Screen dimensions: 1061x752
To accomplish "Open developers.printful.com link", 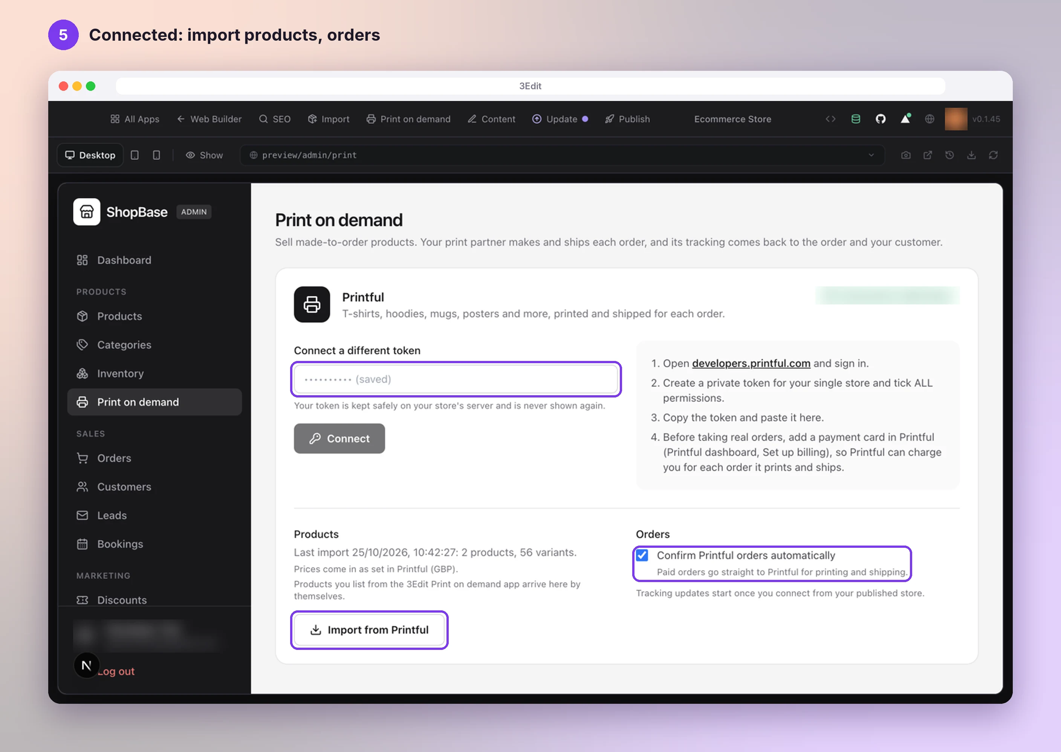I will [x=751, y=364].
